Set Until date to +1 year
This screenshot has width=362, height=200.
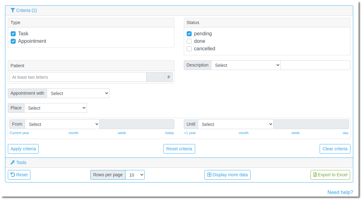[x=190, y=133]
